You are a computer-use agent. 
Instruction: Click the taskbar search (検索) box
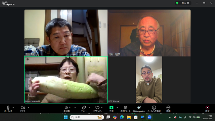tap(87, 117)
